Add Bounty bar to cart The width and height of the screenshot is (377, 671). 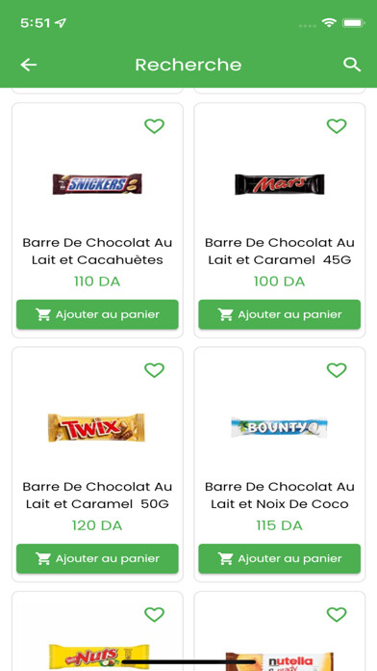point(280,558)
